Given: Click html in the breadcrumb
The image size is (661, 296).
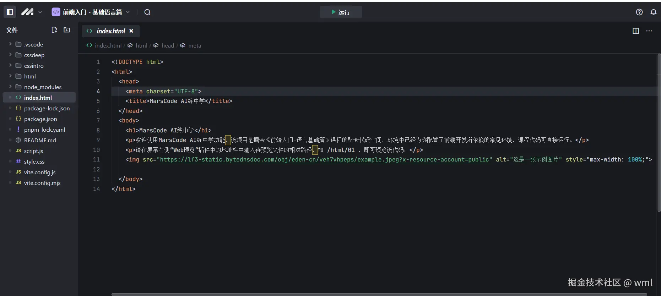Looking at the screenshot, I should pyautogui.click(x=141, y=45).
